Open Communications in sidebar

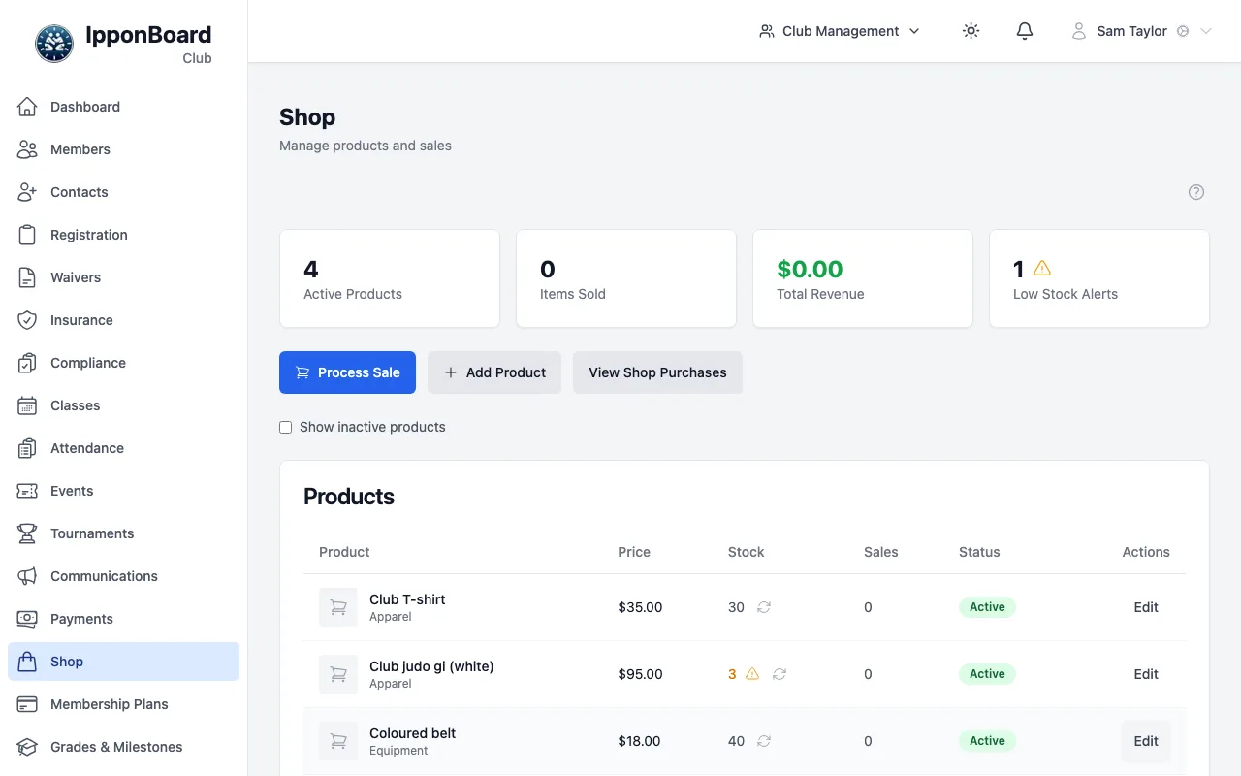[123, 576]
